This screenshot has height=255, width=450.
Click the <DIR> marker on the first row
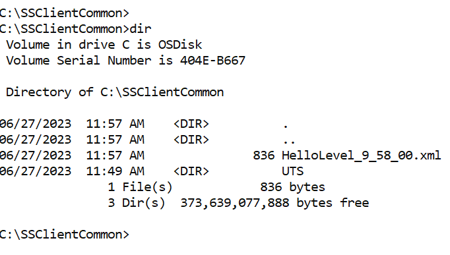click(x=191, y=124)
